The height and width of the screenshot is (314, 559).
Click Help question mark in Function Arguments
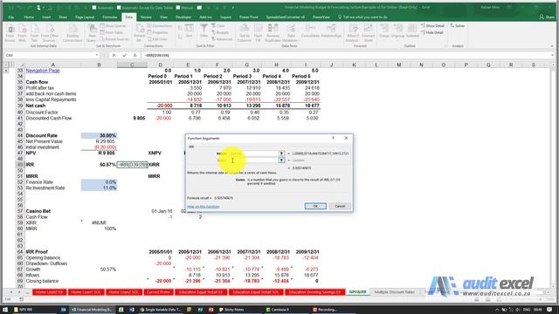(334, 138)
